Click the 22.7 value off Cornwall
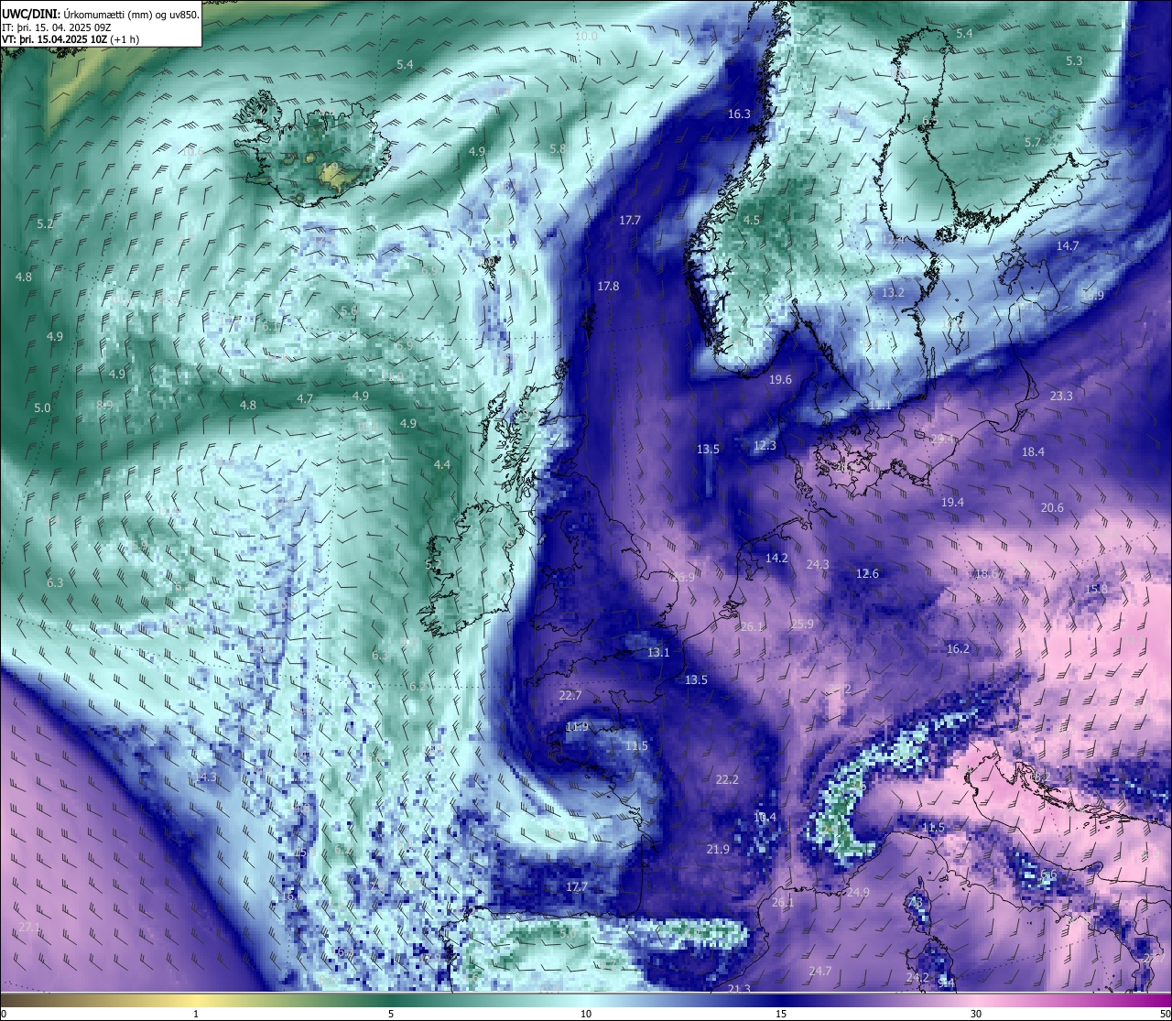This screenshot has height=1021, width=1172. [x=570, y=696]
